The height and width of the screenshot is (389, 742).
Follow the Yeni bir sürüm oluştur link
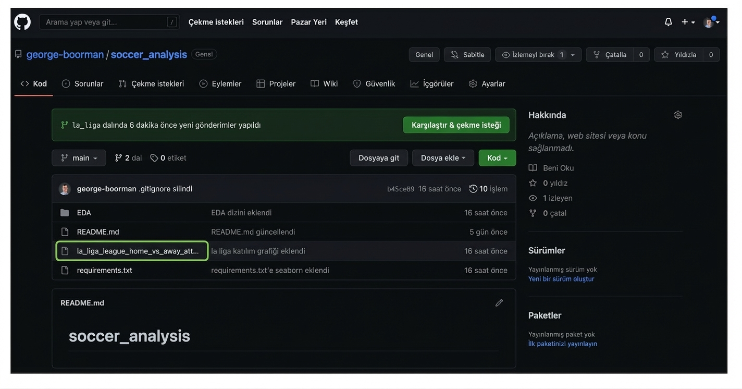coord(561,279)
